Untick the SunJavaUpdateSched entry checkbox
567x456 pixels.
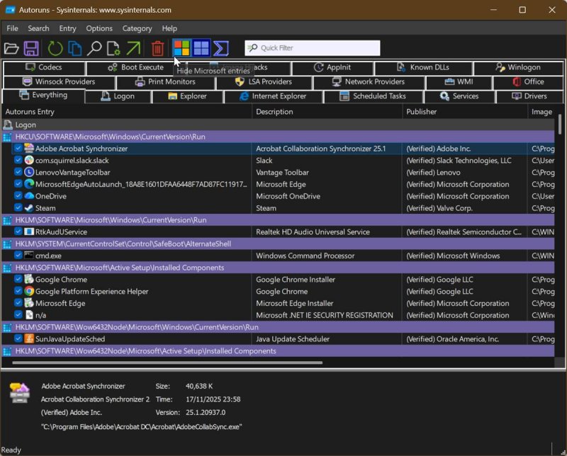[x=18, y=339]
